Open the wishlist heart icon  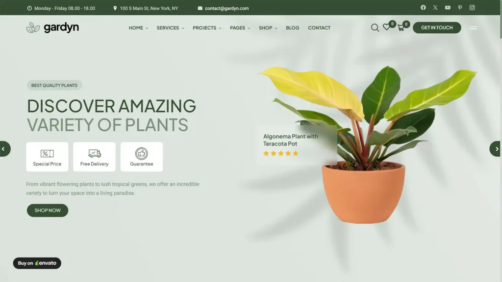click(386, 27)
